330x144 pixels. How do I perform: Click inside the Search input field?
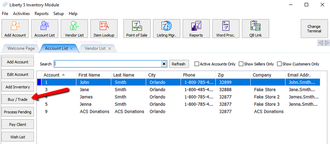pos(108,64)
